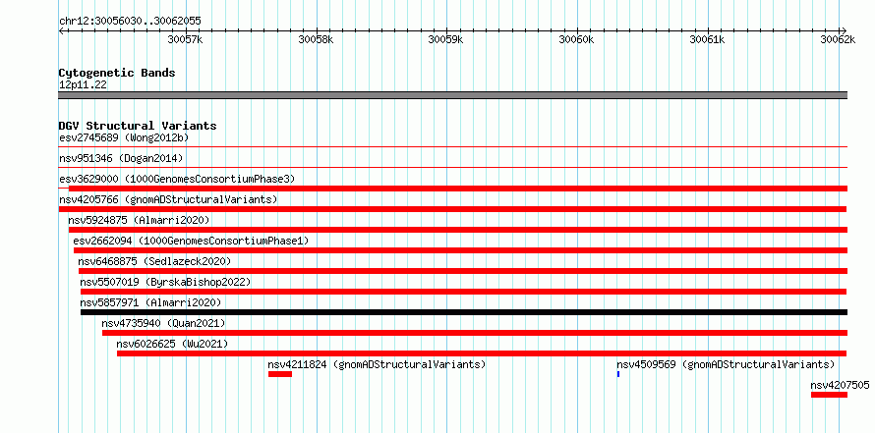The width and height of the screenshot is (875, 433).
Task: Click the thin red line of esv2745689
Action: (x=453, y=146)
